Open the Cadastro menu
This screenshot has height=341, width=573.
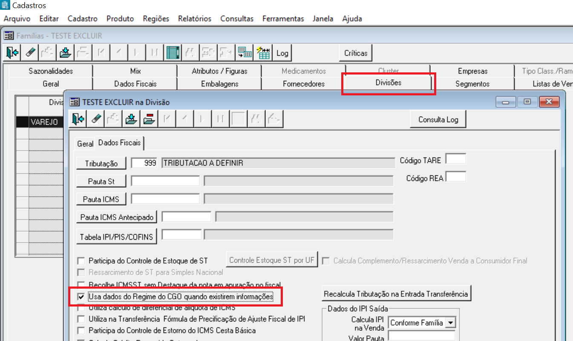83,19
